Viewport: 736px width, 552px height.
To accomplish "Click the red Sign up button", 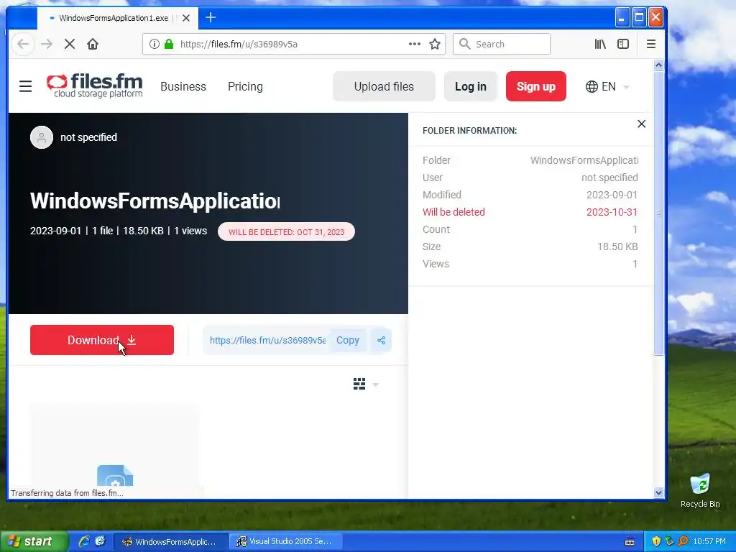I will [x=536, y=86].
